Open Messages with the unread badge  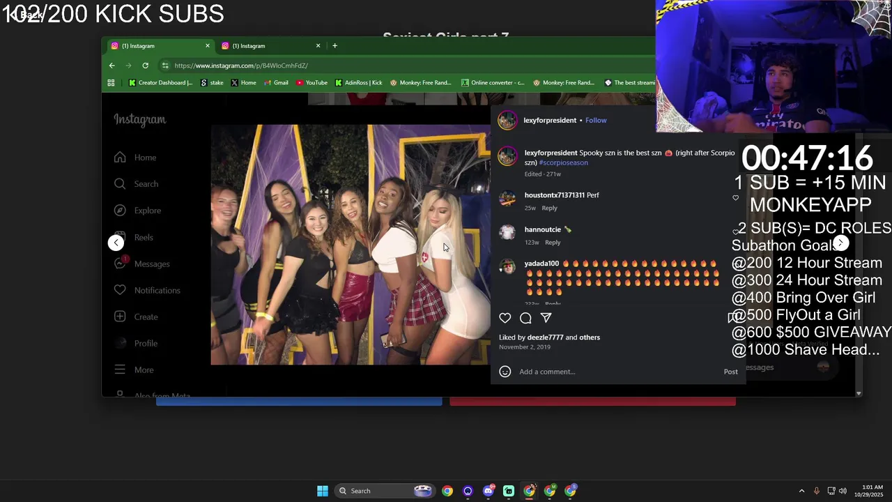coord(142,264)
